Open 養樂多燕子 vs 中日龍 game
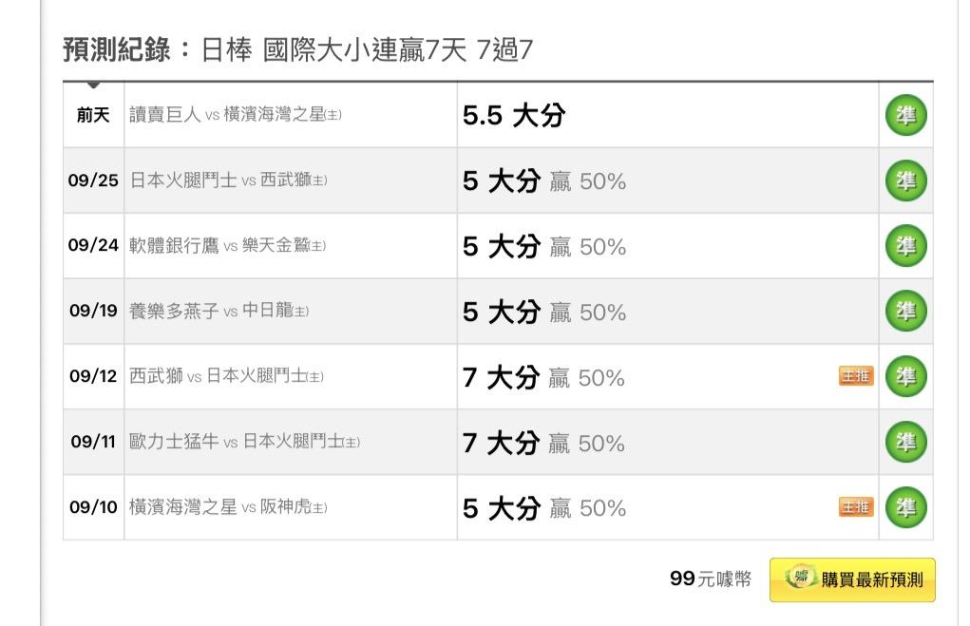The image size is (970, 626). (219, 312)
